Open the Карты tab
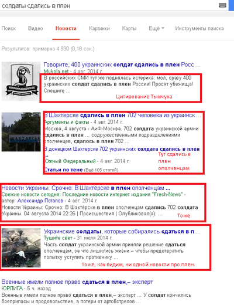This screenshot has height=305, width=234. point(129,29)
